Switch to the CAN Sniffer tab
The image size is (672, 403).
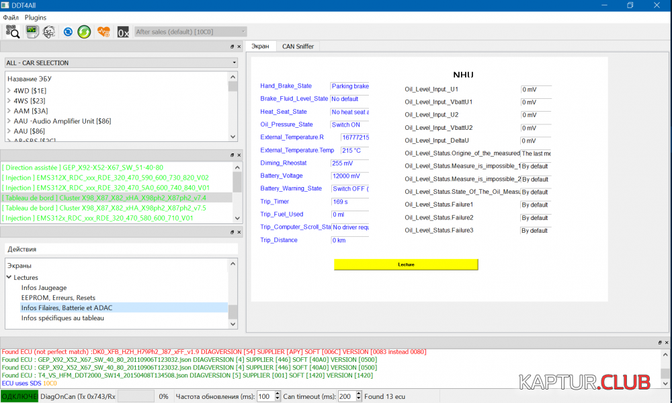point(298,46)
